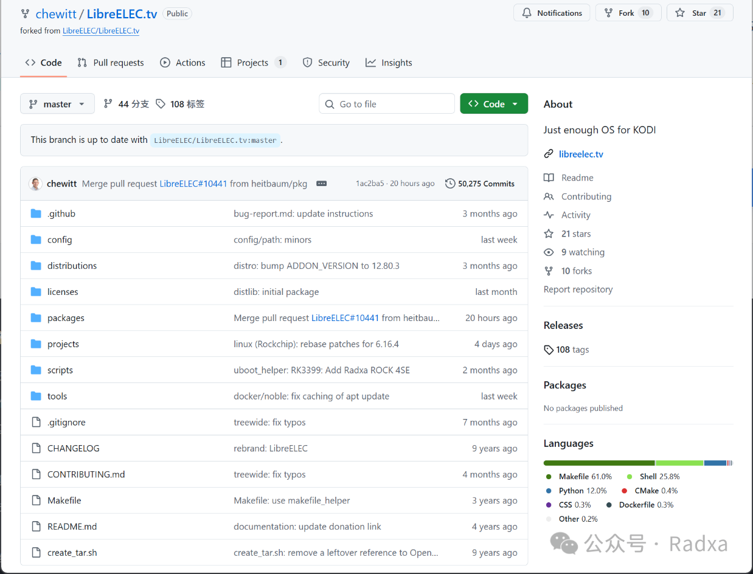Screen dimensions: 753x574
Task: Click the Contributing people icon
Action: point(549,196)
